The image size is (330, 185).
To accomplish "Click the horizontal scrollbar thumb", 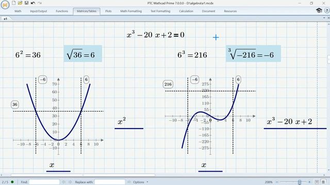I will [83, 175].
